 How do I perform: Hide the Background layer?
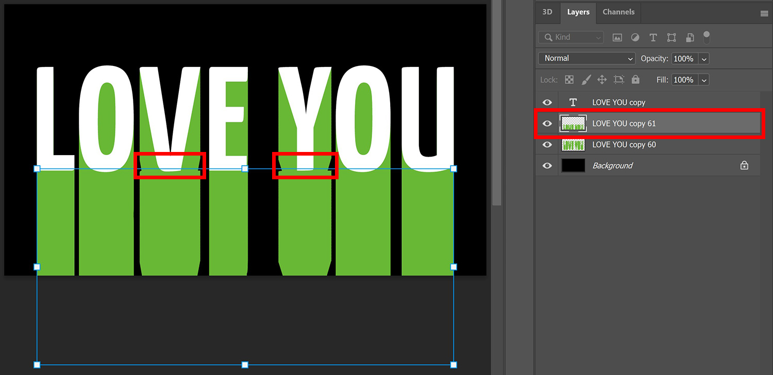tap(547, 165)
